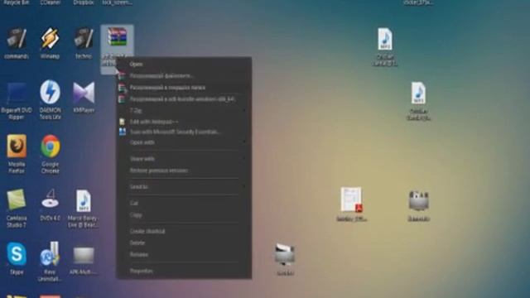Select the APK-Multi desktop icon

83,260
